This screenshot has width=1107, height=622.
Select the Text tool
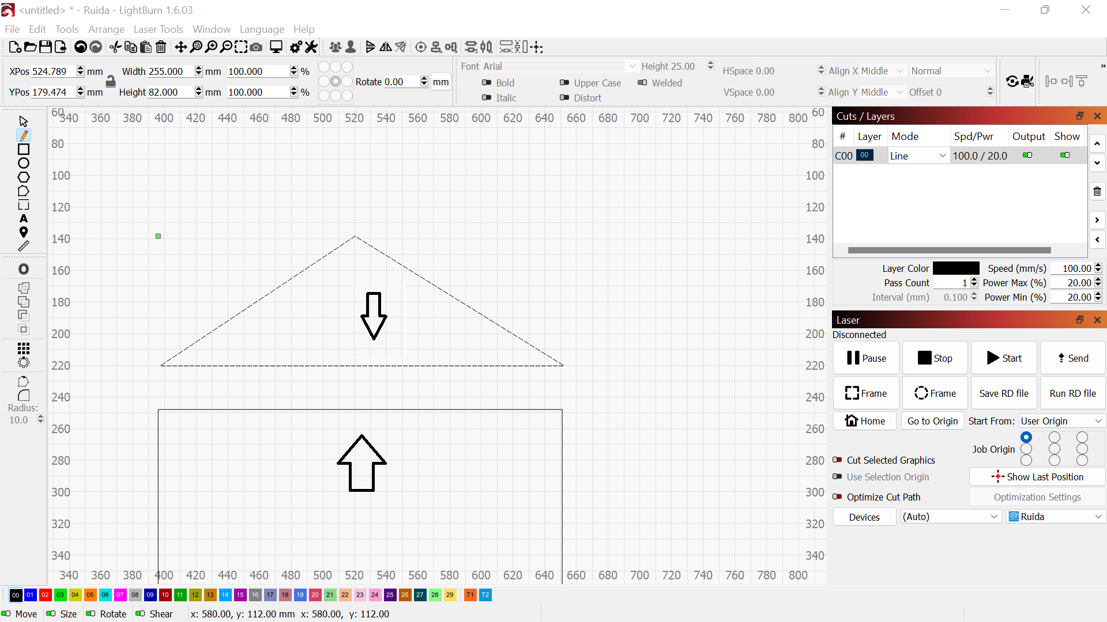coord(24,219)
